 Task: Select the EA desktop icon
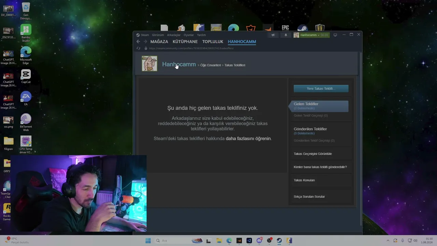point(26,99)
